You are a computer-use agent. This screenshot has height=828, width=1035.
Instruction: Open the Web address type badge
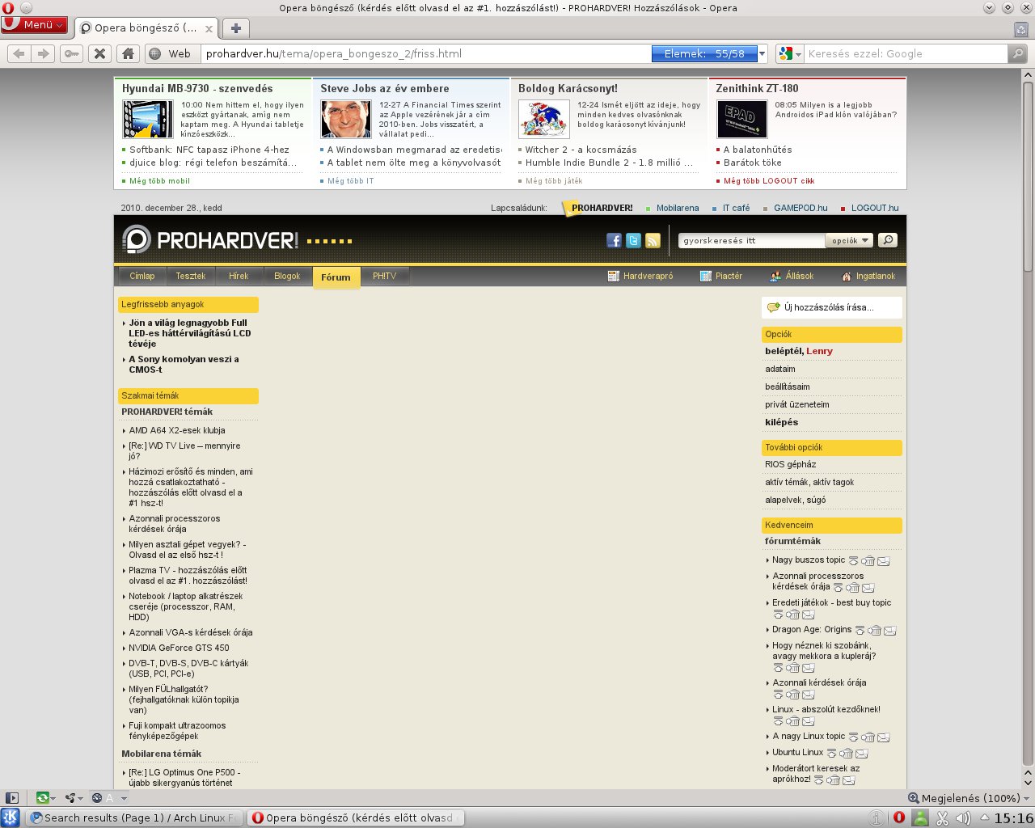click(171, 53)
